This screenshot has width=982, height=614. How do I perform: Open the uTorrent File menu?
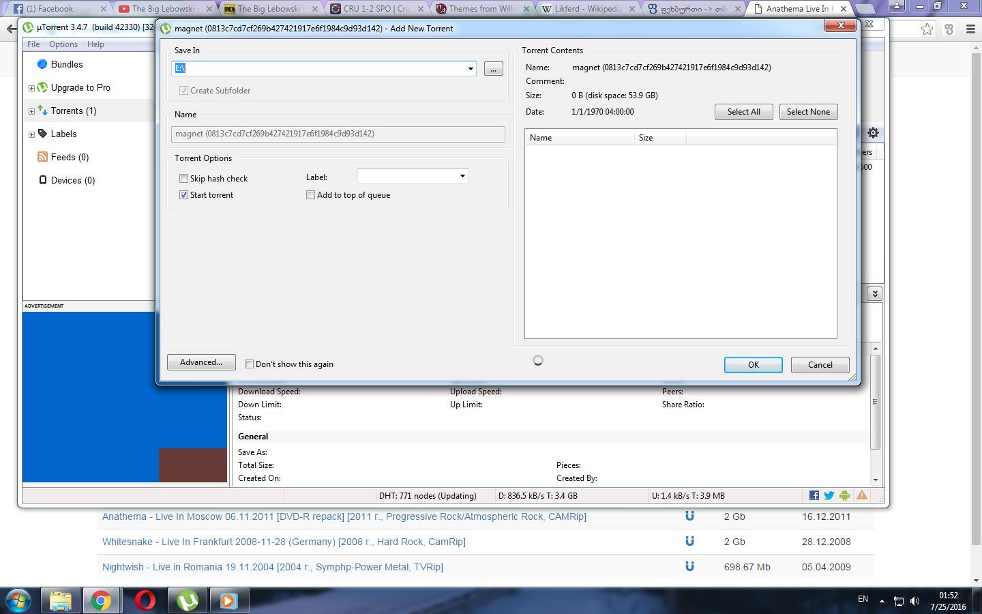click(x=33, y=44)
